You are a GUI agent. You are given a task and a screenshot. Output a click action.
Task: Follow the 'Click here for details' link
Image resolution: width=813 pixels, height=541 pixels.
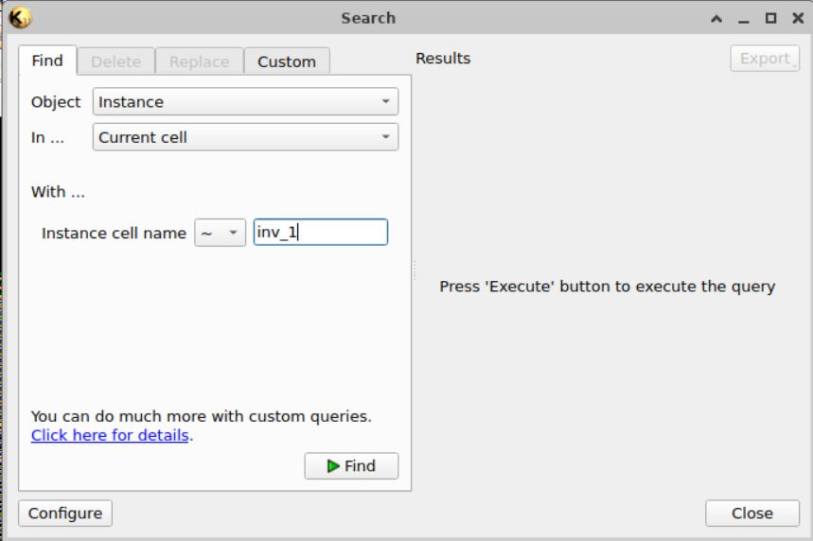tap(110, 436)
